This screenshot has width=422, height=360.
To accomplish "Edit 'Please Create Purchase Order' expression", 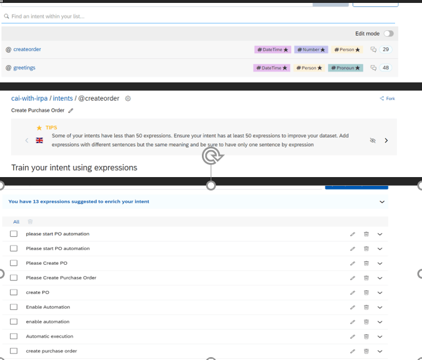I will click(x=352, y=278).
